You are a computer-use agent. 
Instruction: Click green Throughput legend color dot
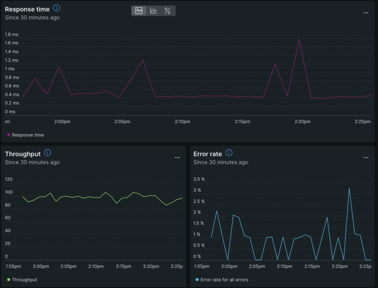(9, 280)
